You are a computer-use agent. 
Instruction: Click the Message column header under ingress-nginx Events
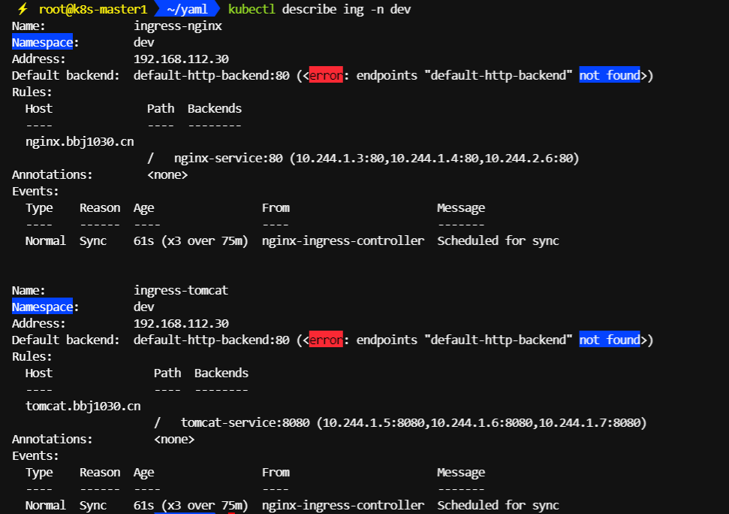click(x=461, y=207)
